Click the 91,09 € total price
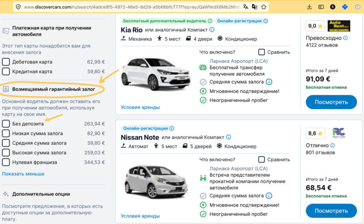The width and height of the screenshot is (364, 224). click(318, 79)
